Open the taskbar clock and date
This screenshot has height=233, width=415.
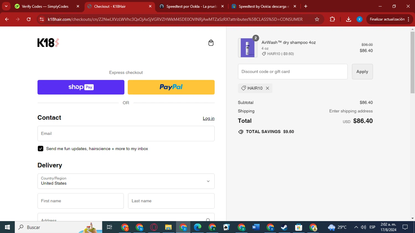388,227
